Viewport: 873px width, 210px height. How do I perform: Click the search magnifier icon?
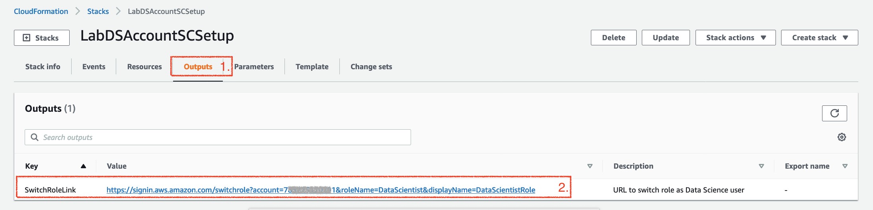(x=35, y=137)
